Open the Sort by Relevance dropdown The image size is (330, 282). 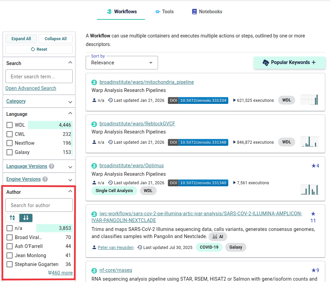[121, 63]
